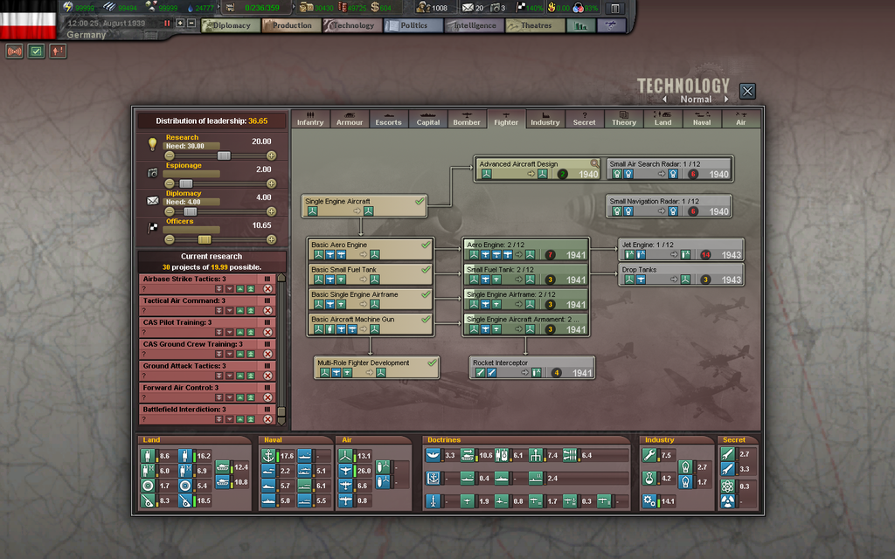Open the Production screen
Viewport: 895px width, 559px height.
click(292, 25)
